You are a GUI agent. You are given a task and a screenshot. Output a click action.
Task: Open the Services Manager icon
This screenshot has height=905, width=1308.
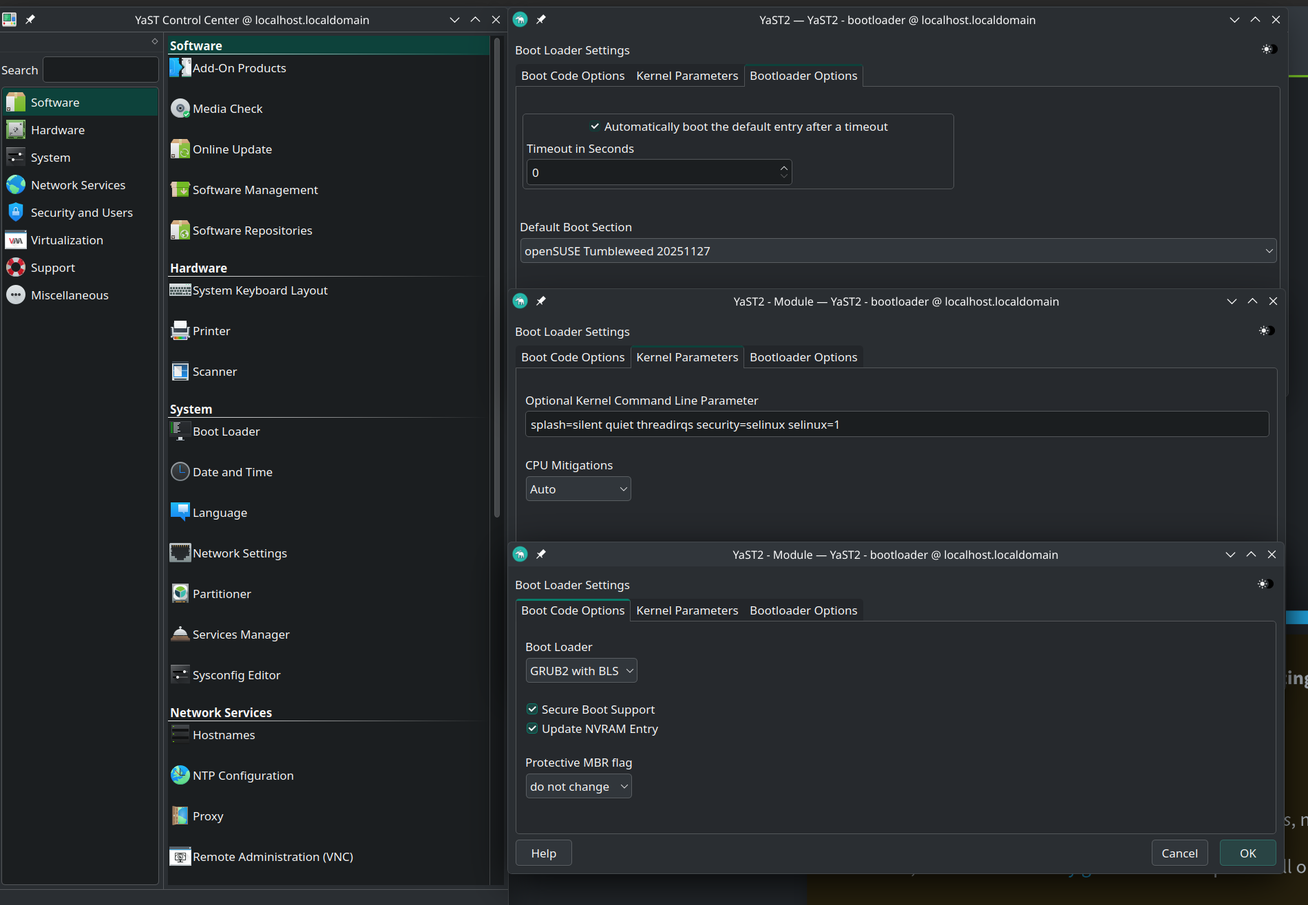coord(180,635)
